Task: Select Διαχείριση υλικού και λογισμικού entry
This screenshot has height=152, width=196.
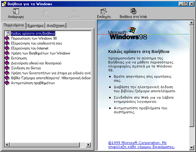Action: [36, 63]
